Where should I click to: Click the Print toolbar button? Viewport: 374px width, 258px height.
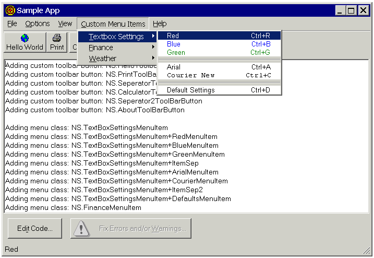57,42
